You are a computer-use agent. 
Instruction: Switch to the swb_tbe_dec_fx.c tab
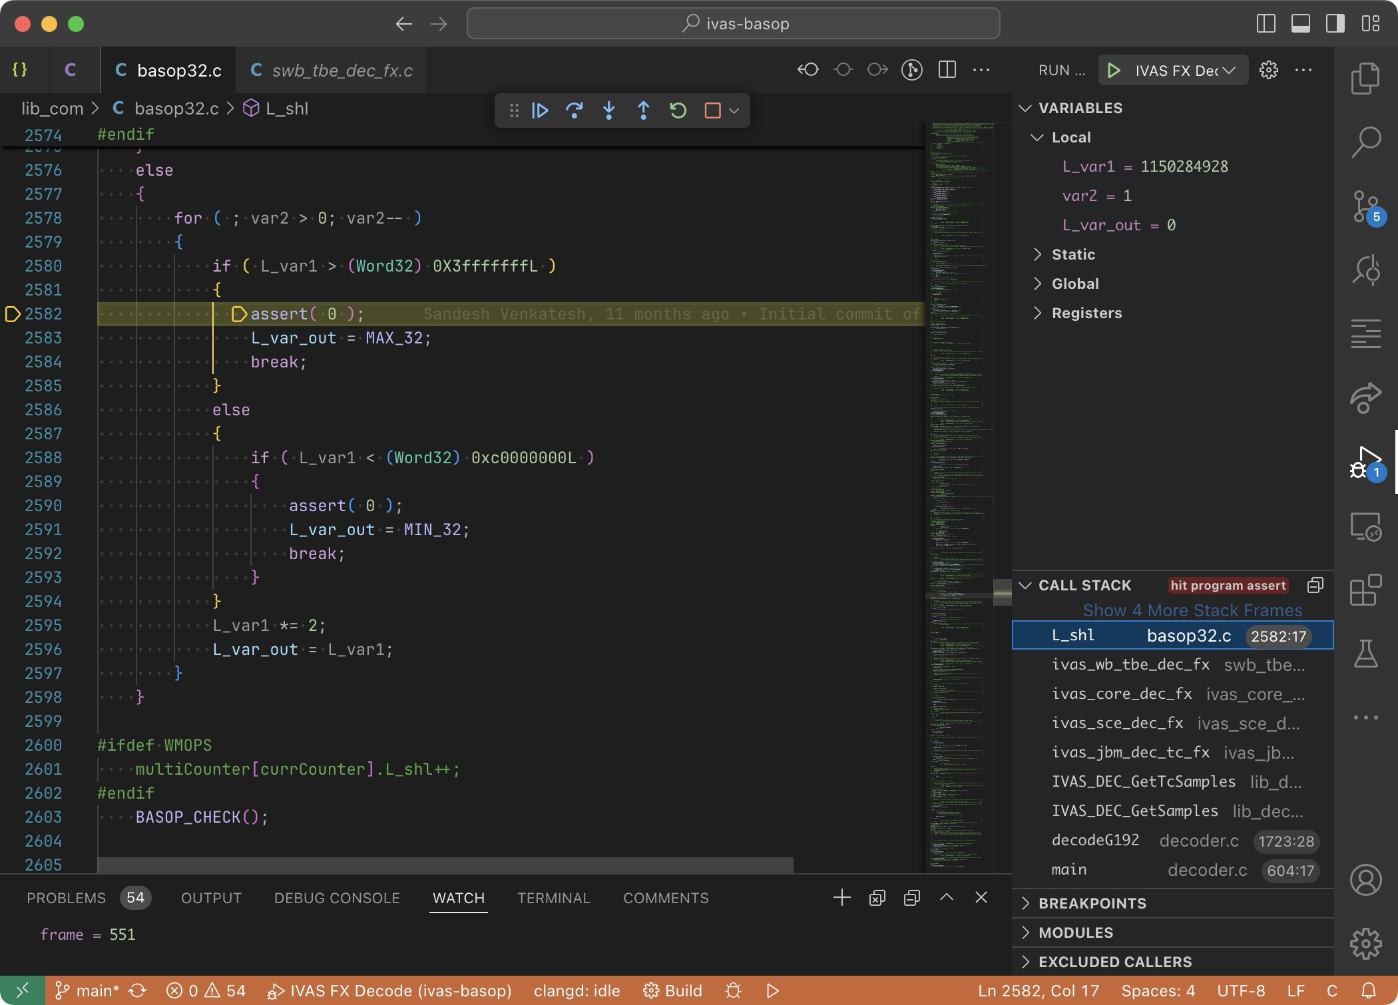point(342,71)
